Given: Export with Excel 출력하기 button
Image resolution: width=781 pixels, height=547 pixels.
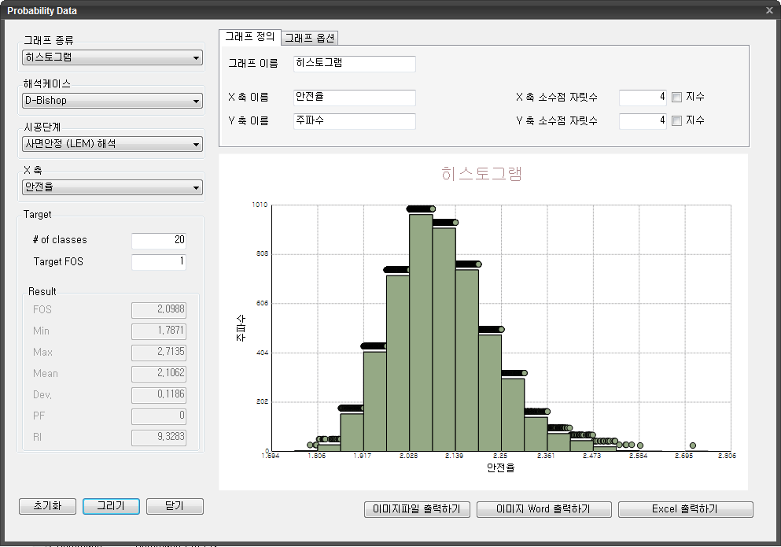Looking at the screenshot, I should [x=685, y=509].
